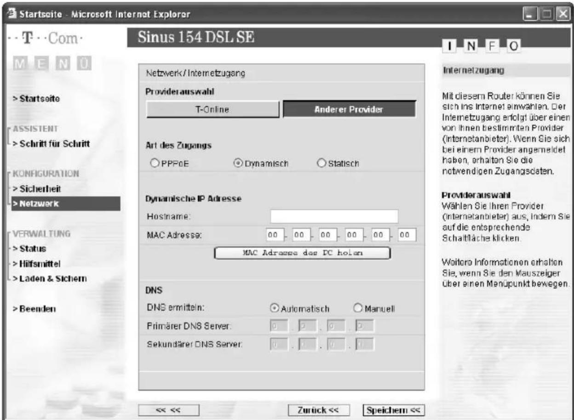This screenshot has width=574, height=420.
Task: Click second octet of Primärer DNS Server
Action: pos(307,326)
